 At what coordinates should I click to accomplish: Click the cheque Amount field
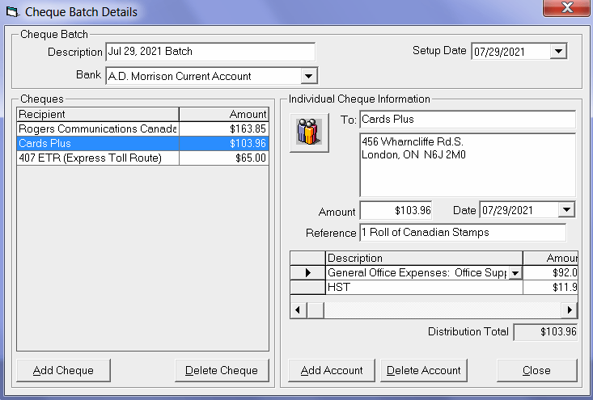396,210
